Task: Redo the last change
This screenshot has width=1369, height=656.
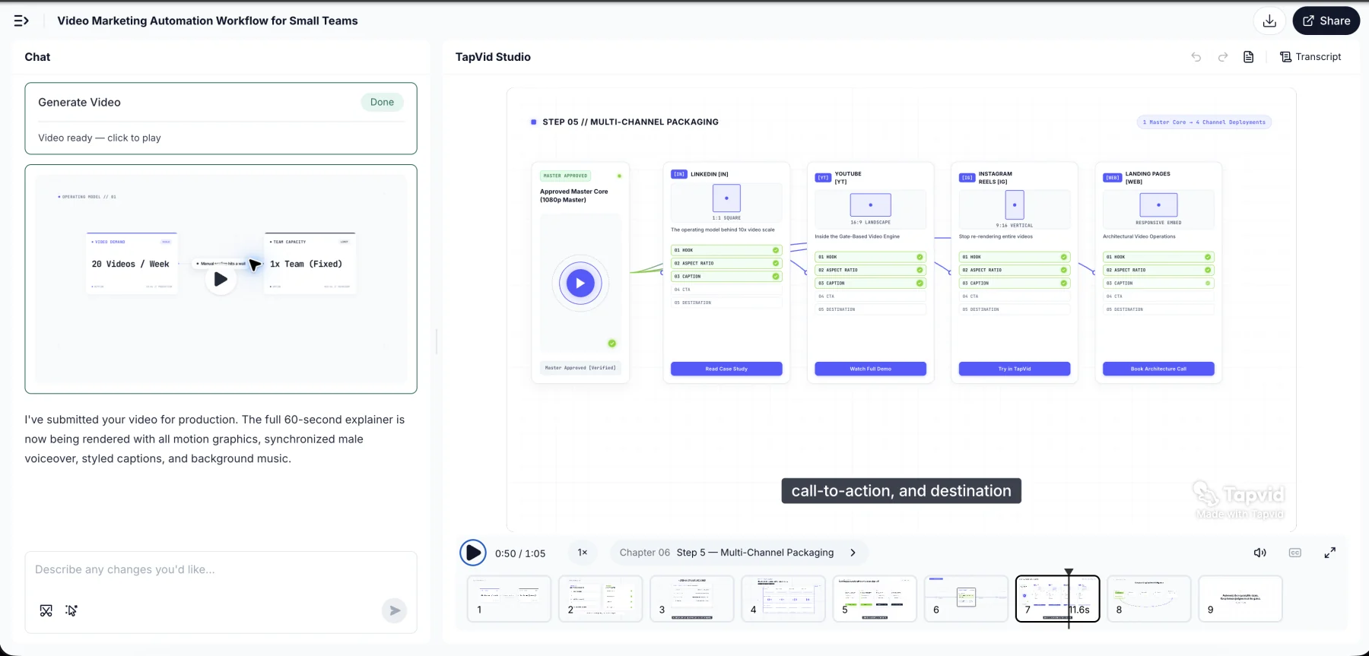Action: [x=1223, y=57]
